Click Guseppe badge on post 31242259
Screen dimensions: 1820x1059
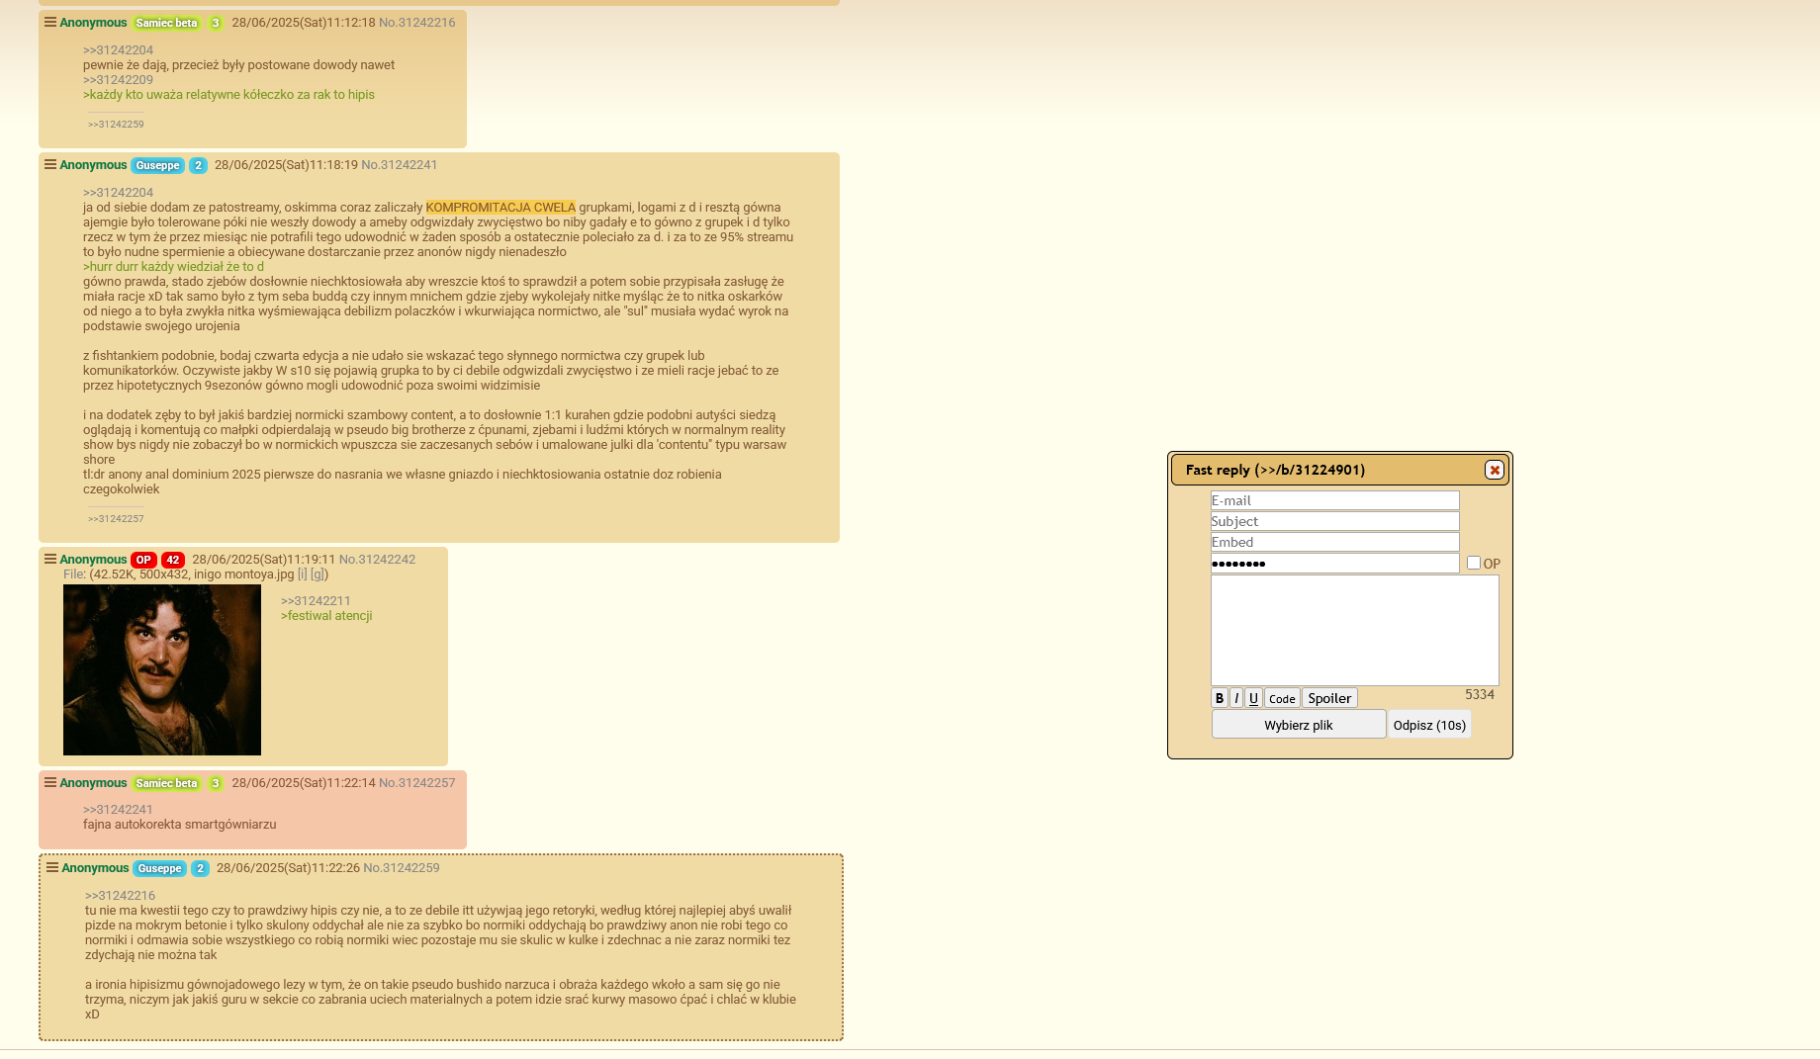(160, 868)
